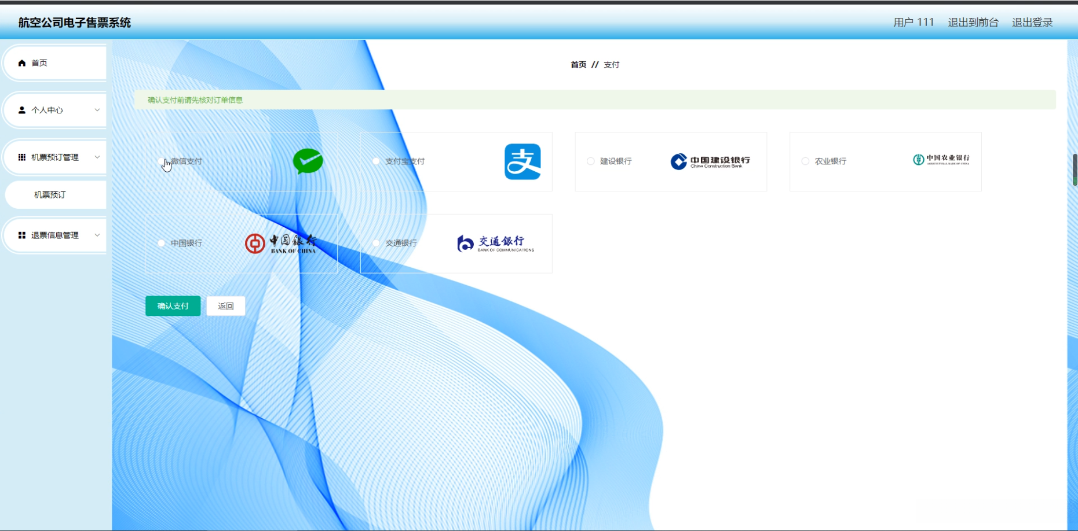Click the China Construction Bank logo
The image size is (1078, 531).
[x=710, y=161]
